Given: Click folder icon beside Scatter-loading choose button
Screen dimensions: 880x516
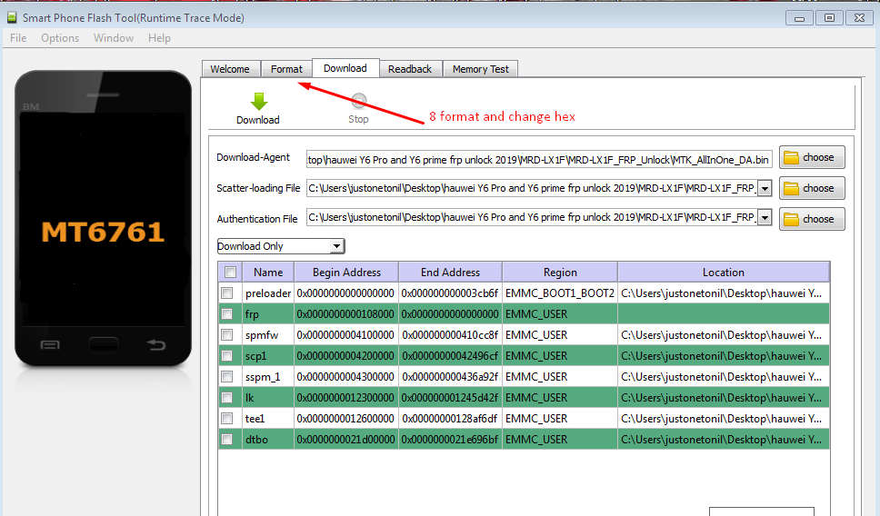Looking at the screenshot, I should (791, 188).
